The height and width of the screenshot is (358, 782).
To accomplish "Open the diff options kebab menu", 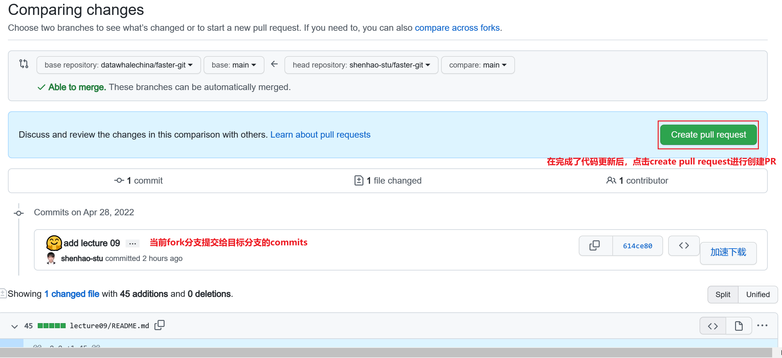I will (x=762, y=325).
